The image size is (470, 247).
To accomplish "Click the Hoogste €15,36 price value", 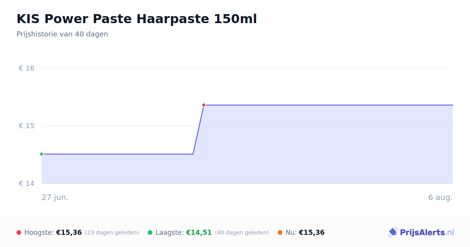I will coord(69,232).
